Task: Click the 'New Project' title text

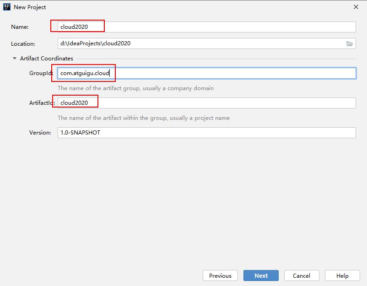Action: (30, 7)
